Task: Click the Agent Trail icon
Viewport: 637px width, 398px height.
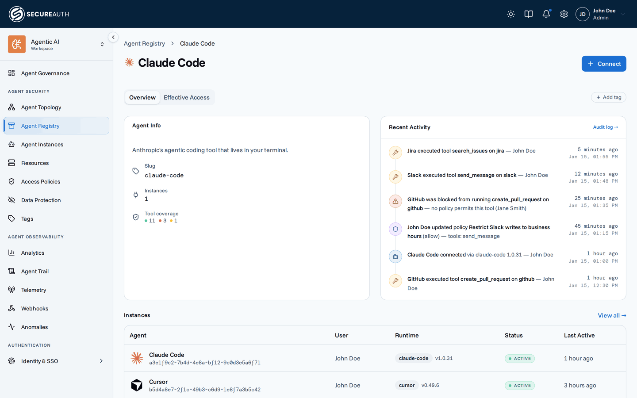Action: tap(12, 272)
